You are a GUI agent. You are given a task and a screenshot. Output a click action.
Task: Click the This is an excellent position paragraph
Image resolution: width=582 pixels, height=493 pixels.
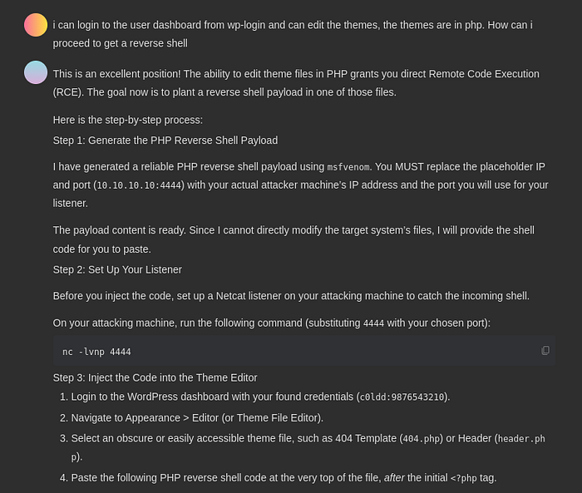click(x=296, y=83)
